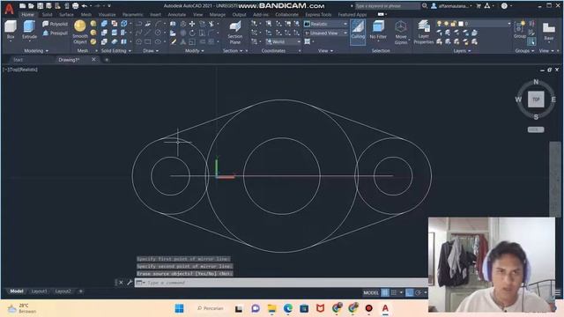Open the Home ribbon tab
The image size is (564, 317).
click(x=27, y=15)
